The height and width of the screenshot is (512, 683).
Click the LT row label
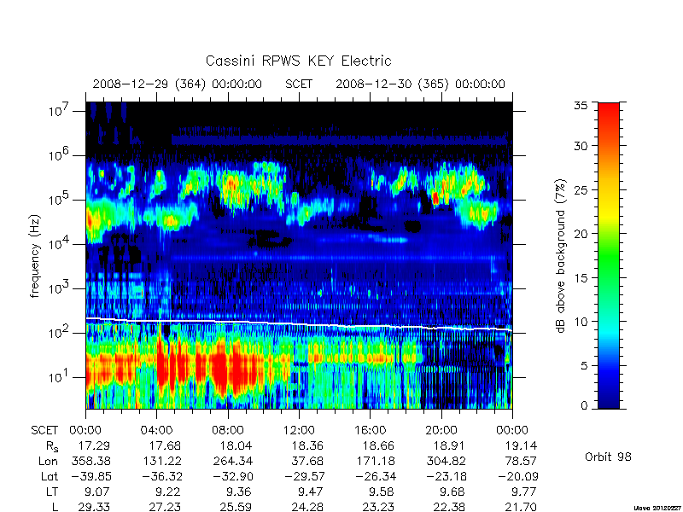(52, 492)
